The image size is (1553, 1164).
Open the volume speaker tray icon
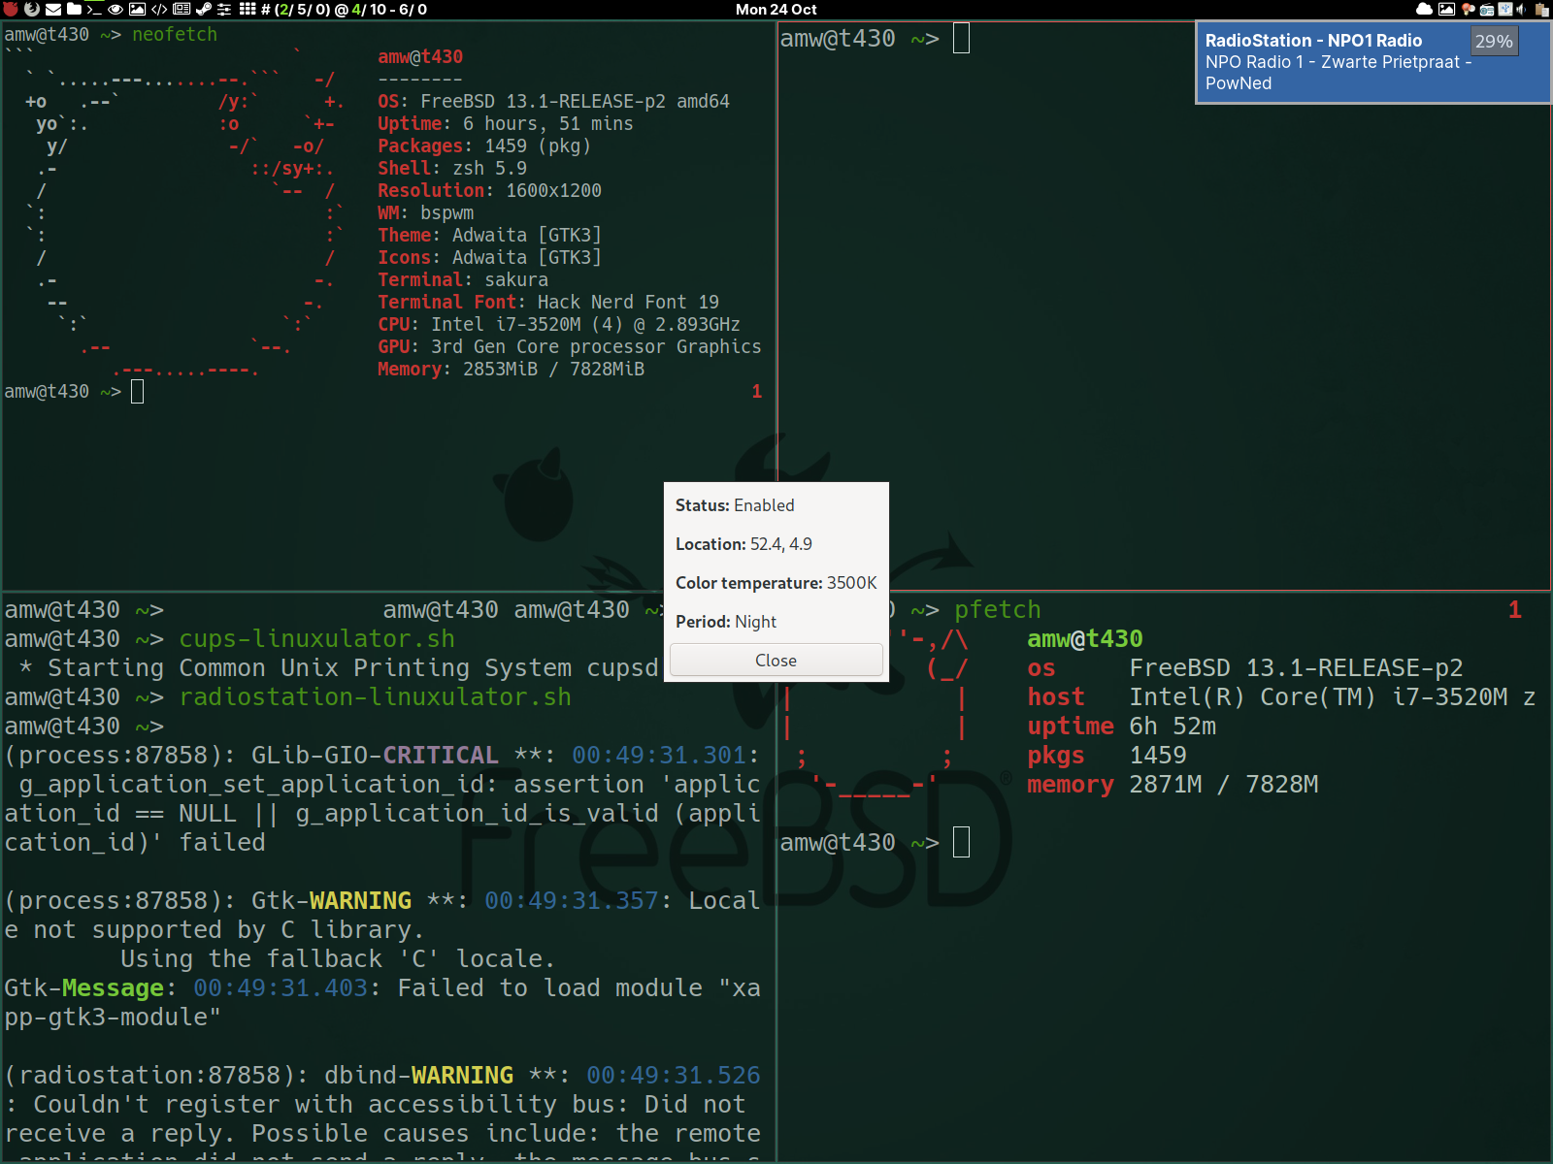coord(1521,10)
